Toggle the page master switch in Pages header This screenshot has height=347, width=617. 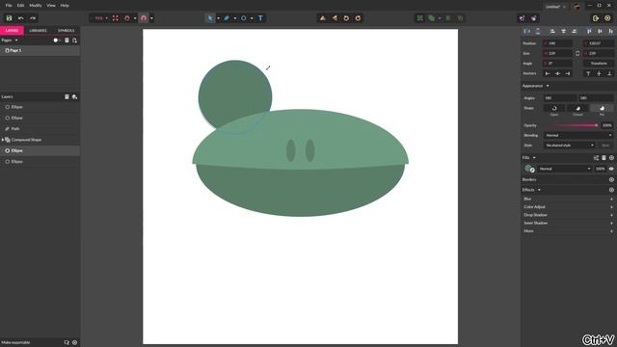click(56, 40)
